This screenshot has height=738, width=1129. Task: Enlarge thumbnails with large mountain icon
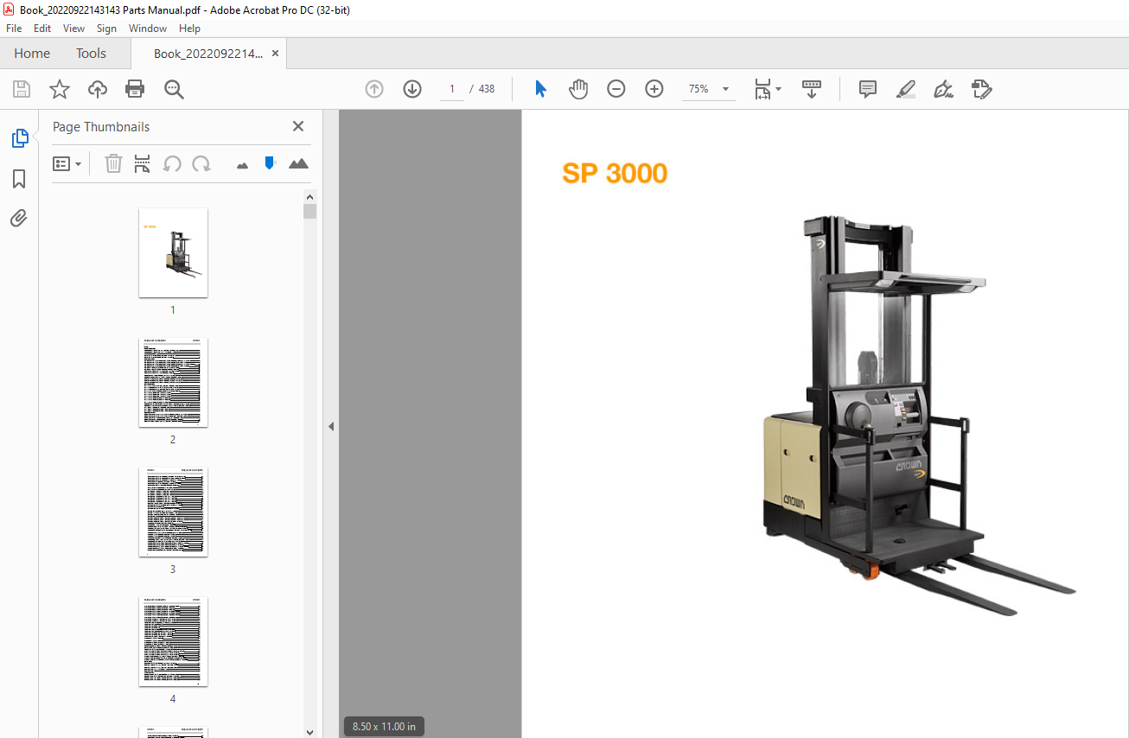pyautogui.click(x=298, y=163)
